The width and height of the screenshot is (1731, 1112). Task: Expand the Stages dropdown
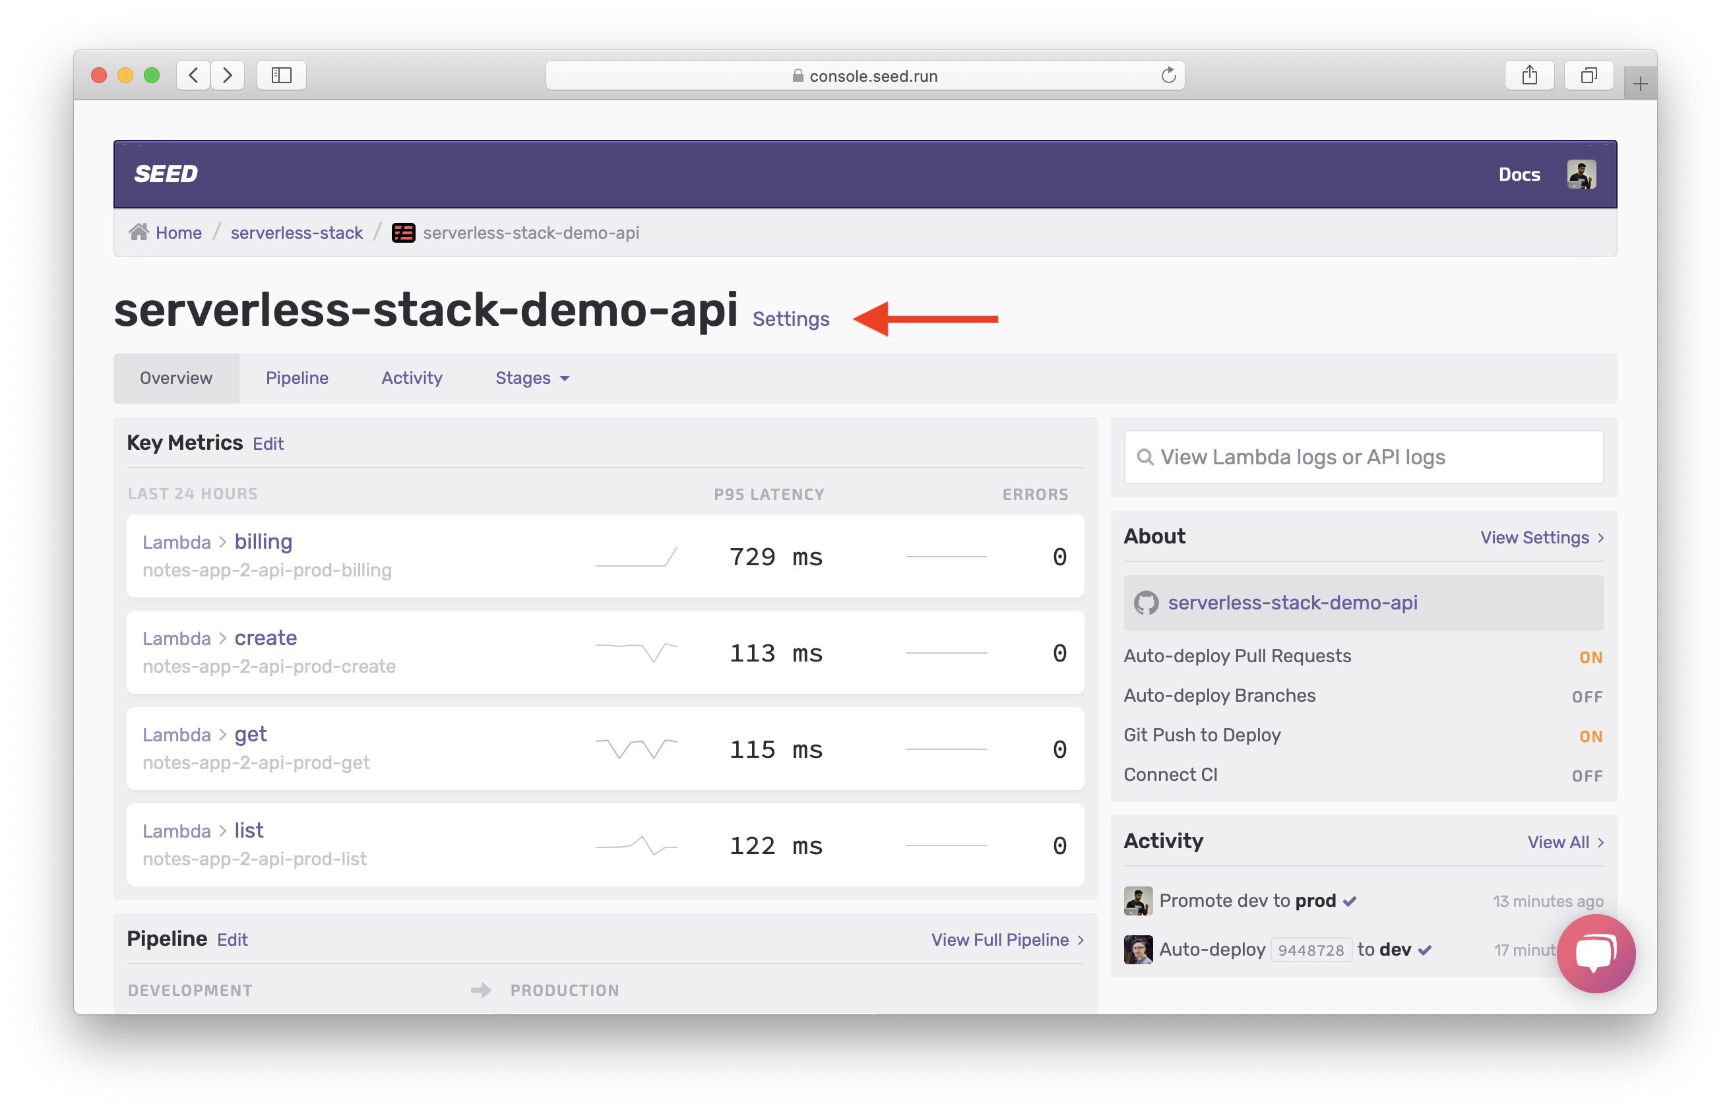[x=532, y=379]
